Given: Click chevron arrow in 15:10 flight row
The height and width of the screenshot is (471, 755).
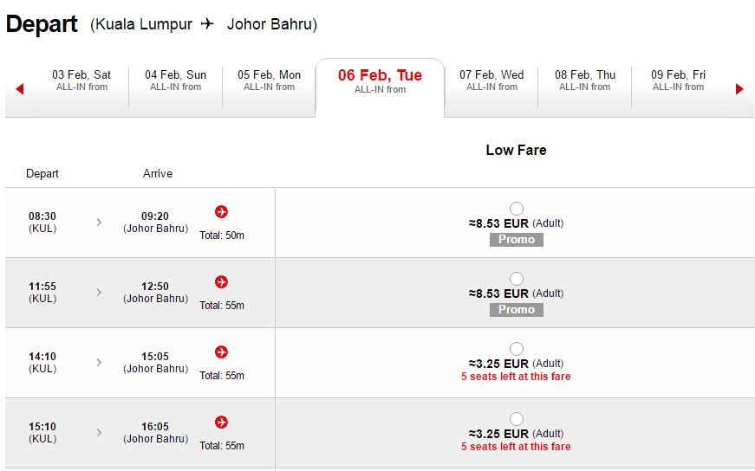Looking at the screenshot, I should pos(99,433).
